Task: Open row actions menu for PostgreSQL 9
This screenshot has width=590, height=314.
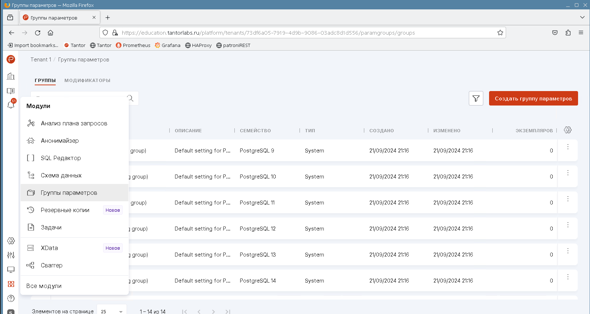Action: point(568,147)
